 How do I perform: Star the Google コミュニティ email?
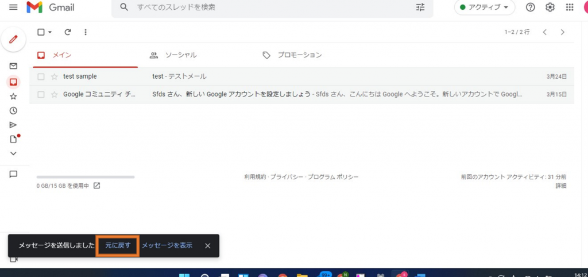pos(55,95)
